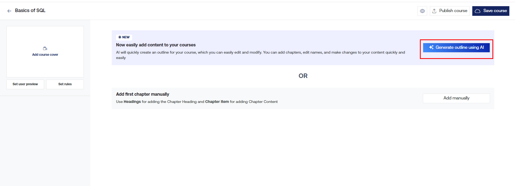Click the OR divider text
Screen dimensions: 515x186
tap(303, 76)
